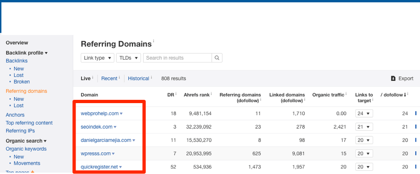Click the Search in results field

[178, 58]
